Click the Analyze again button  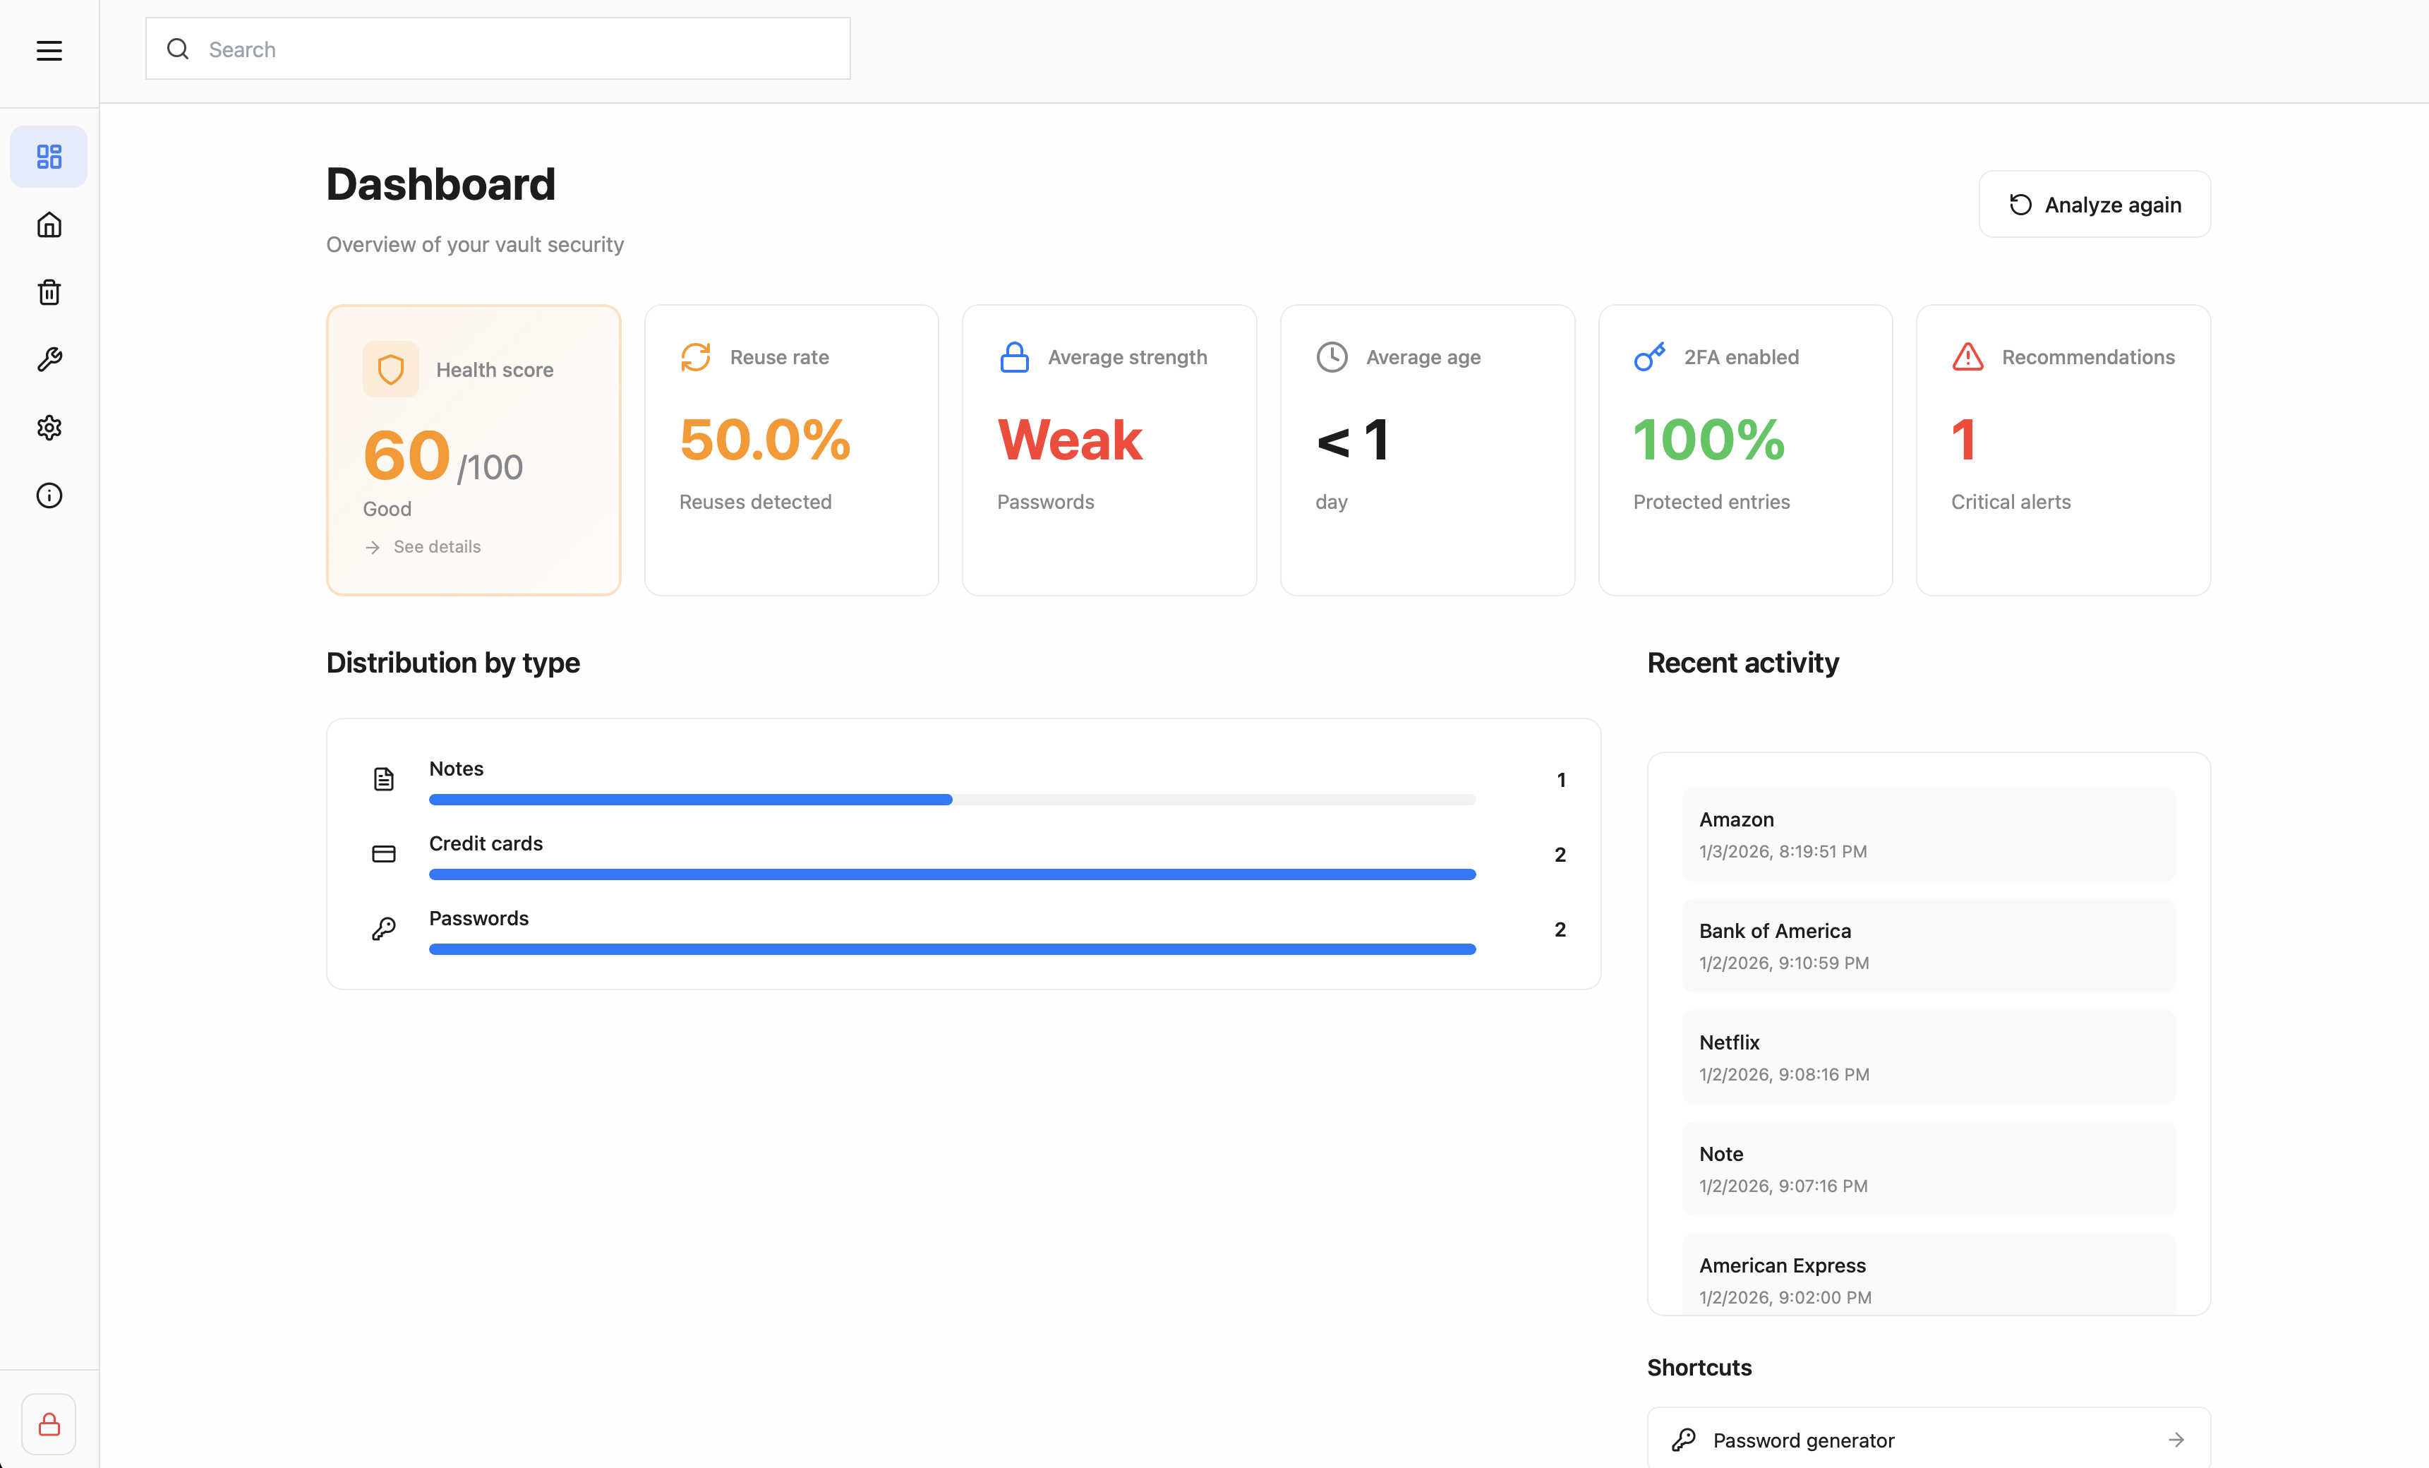pos(2094,204)
